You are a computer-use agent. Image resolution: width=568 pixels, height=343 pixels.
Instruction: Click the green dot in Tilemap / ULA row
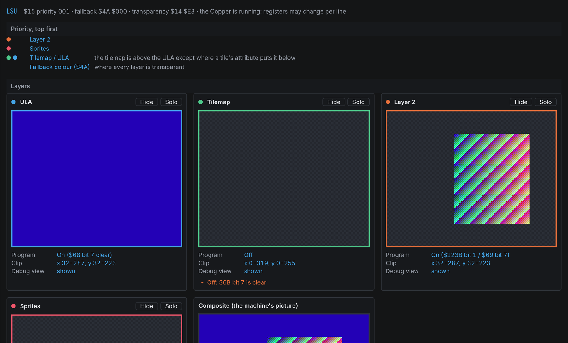click(x=9, y=58)
